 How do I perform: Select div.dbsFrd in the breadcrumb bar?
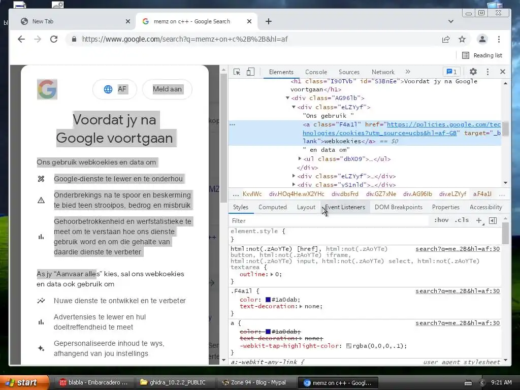(x=345, y=194)
